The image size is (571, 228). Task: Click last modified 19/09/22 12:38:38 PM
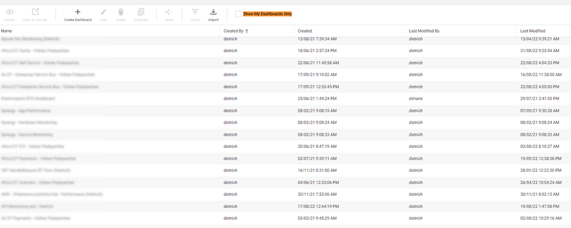[x=541, y=159]
